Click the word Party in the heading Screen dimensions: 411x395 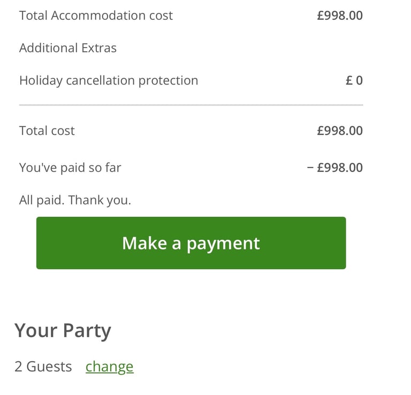[87, 331]
